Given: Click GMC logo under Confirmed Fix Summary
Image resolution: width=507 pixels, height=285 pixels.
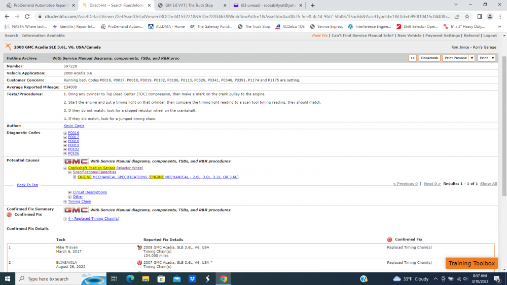Looking at the screenshot, I should click(76, 210).
